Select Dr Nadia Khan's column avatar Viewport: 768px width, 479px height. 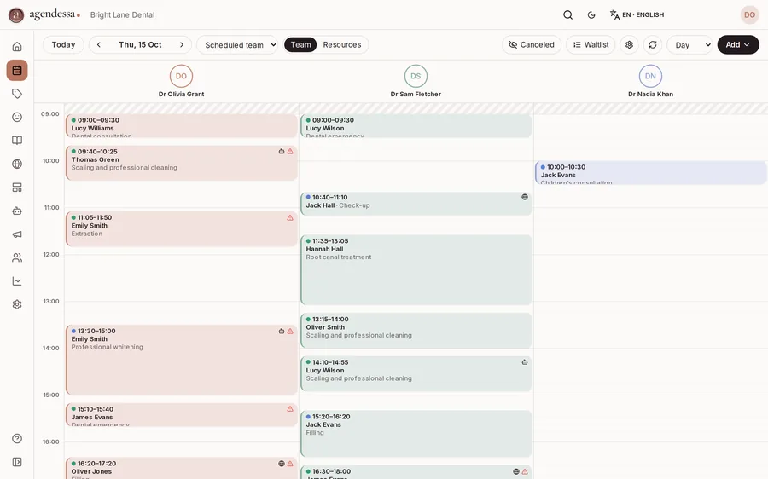point(650,76)
